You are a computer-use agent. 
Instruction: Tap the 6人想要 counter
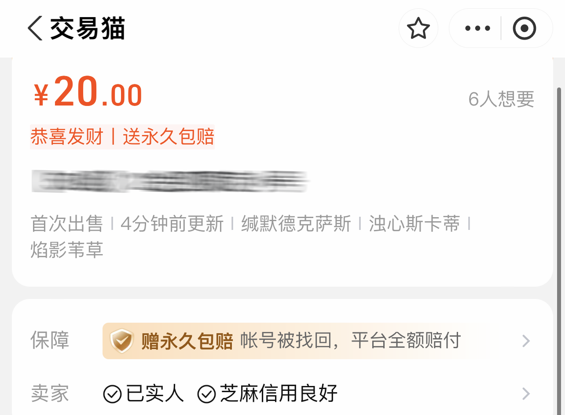(501, 99)
